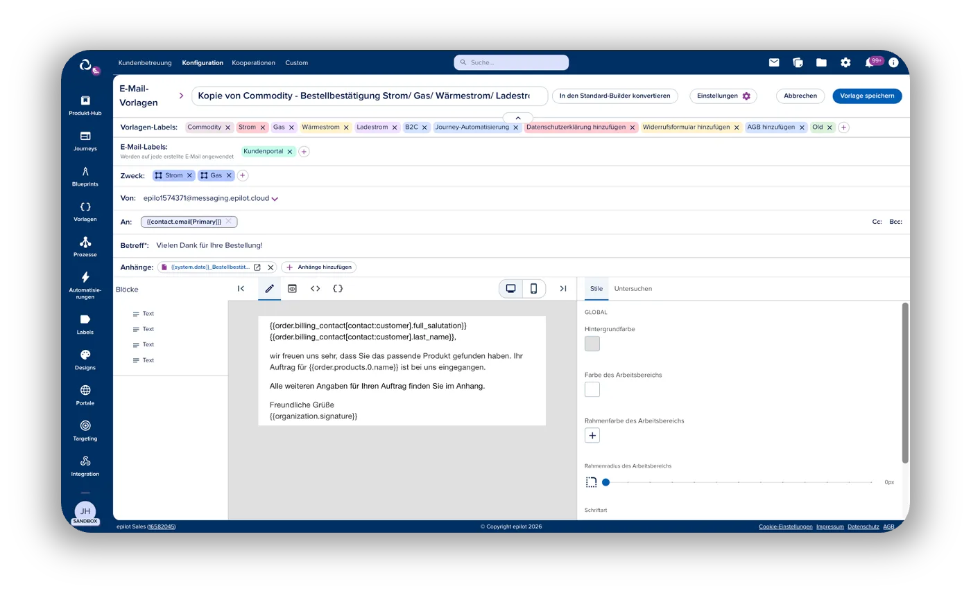
Task: Add another E-Mail label
Action: [304, 151]
